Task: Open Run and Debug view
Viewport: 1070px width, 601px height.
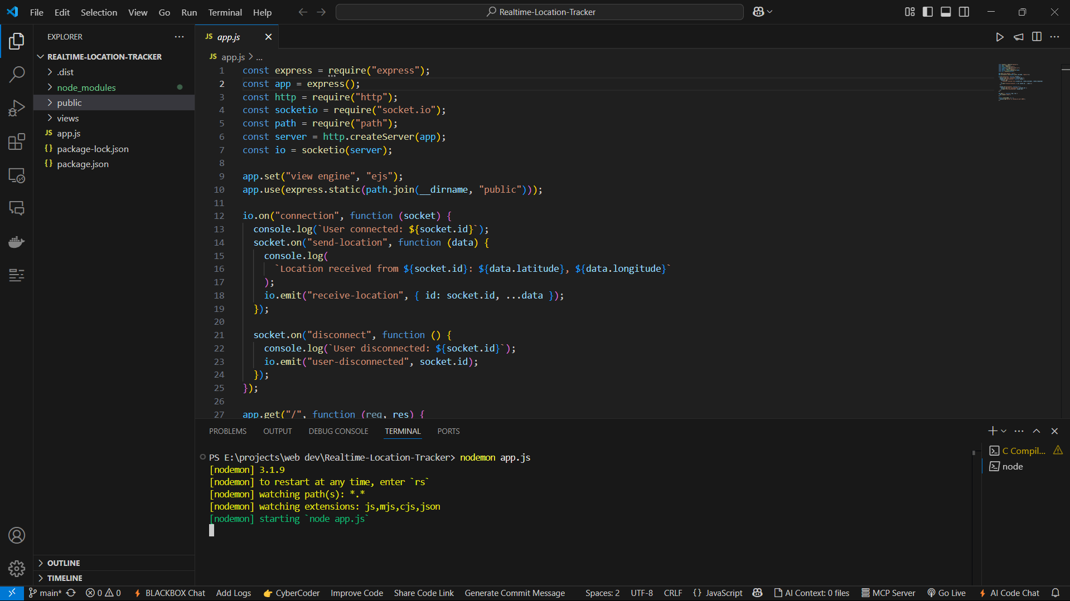Action: [x=17, y=108]
